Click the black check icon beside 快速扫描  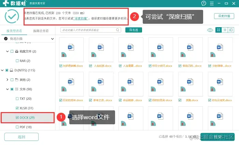[x=6, y=38]
